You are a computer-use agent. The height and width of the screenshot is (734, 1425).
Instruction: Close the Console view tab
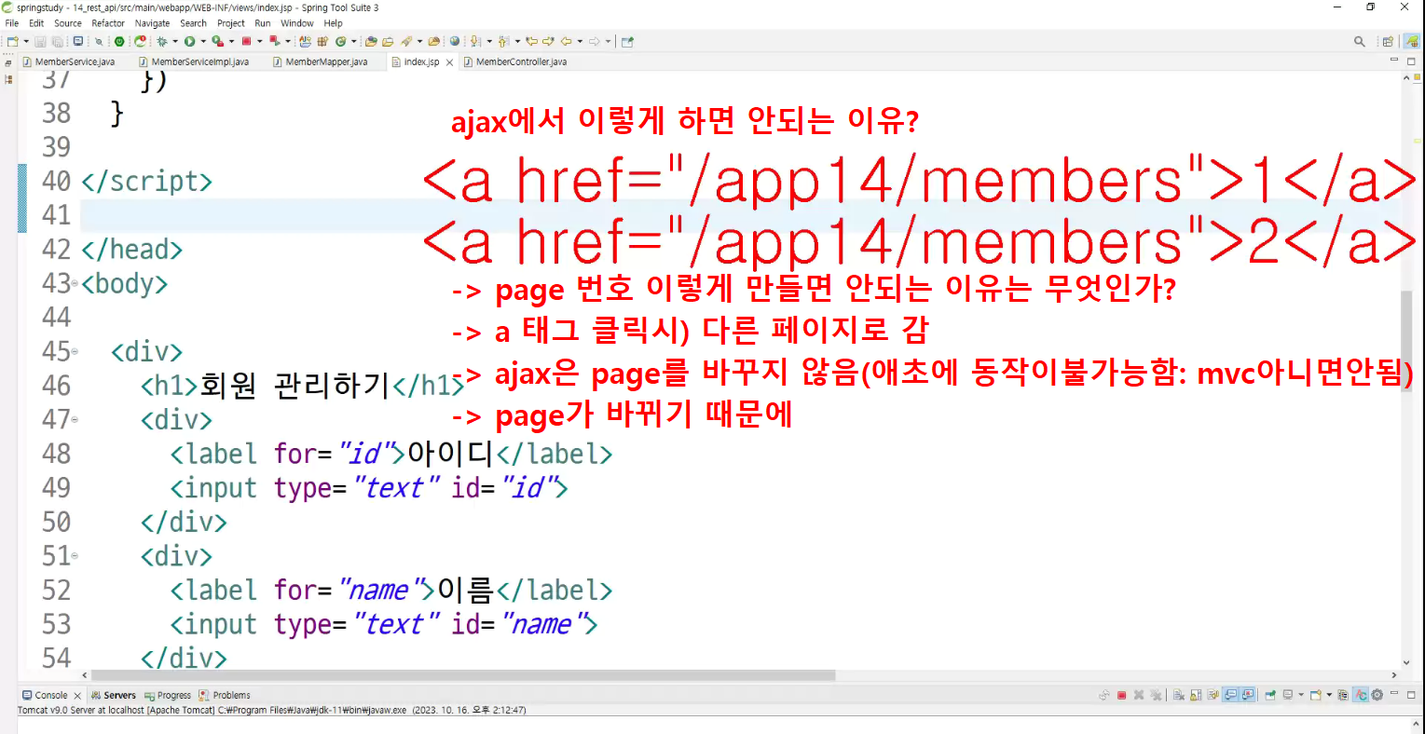(x=77, y=696)
